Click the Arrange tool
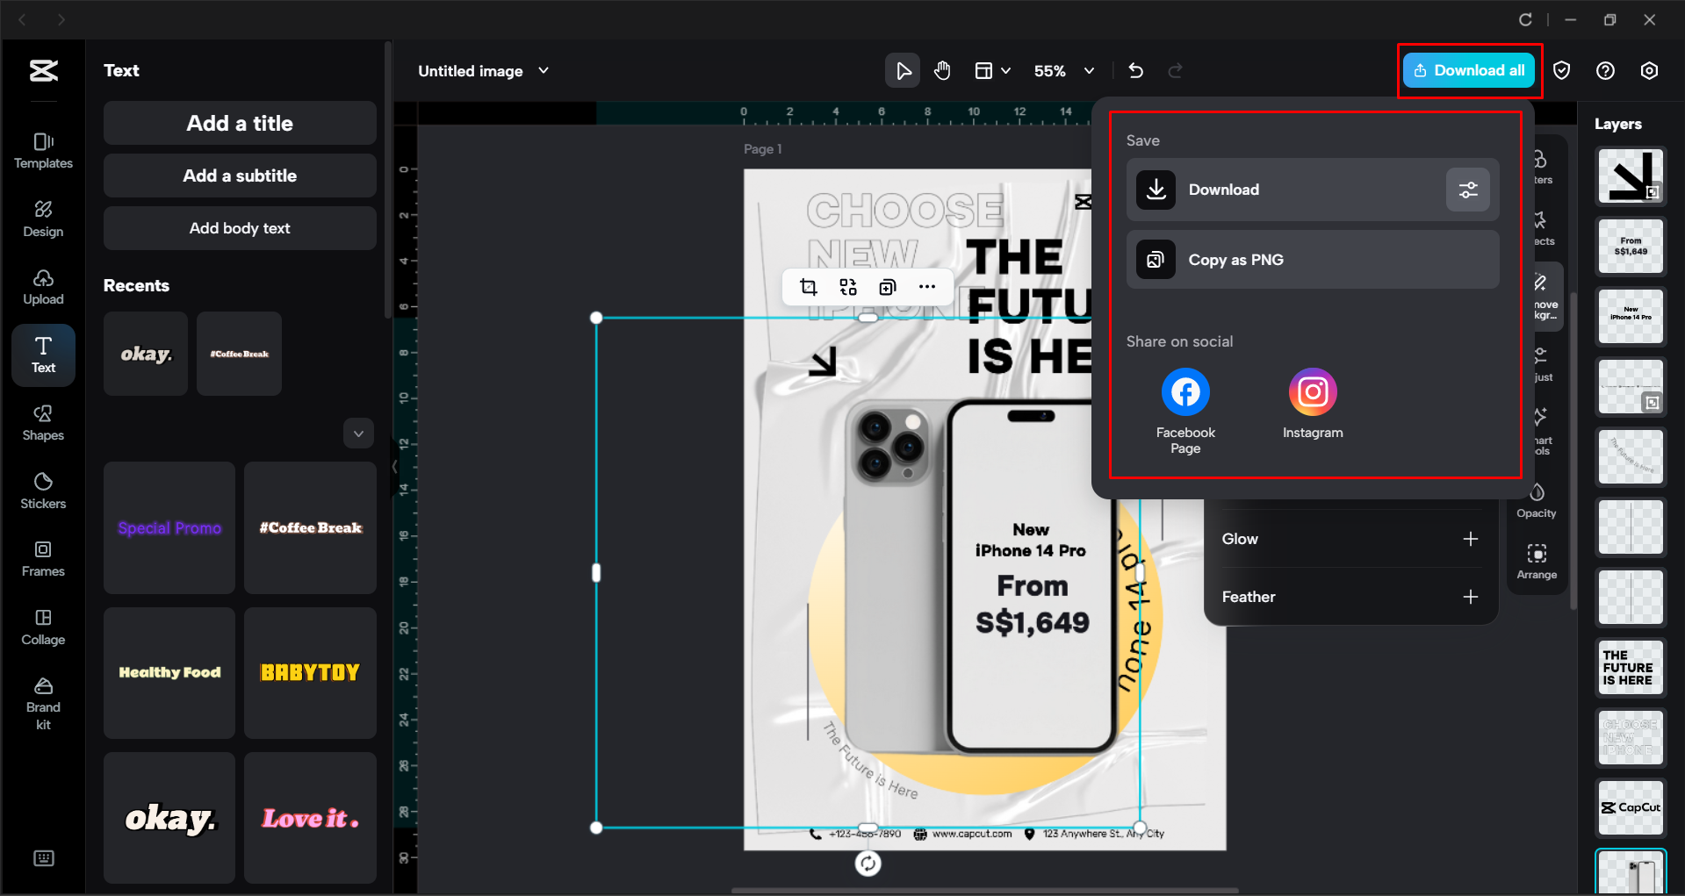1685x896 pixels. (1537, 560)
